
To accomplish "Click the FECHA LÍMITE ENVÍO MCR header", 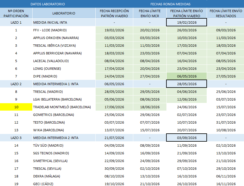I will click(x=150, y=13).
